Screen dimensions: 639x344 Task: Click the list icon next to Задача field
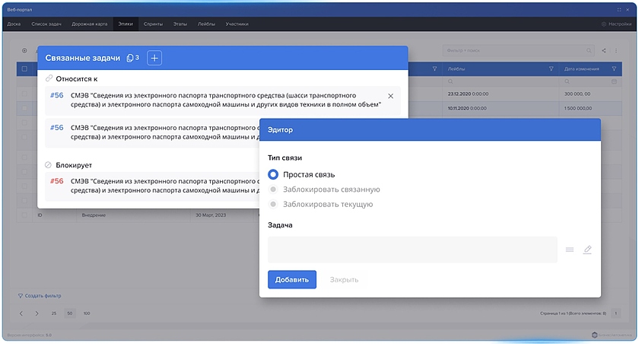tap(570, 250)
